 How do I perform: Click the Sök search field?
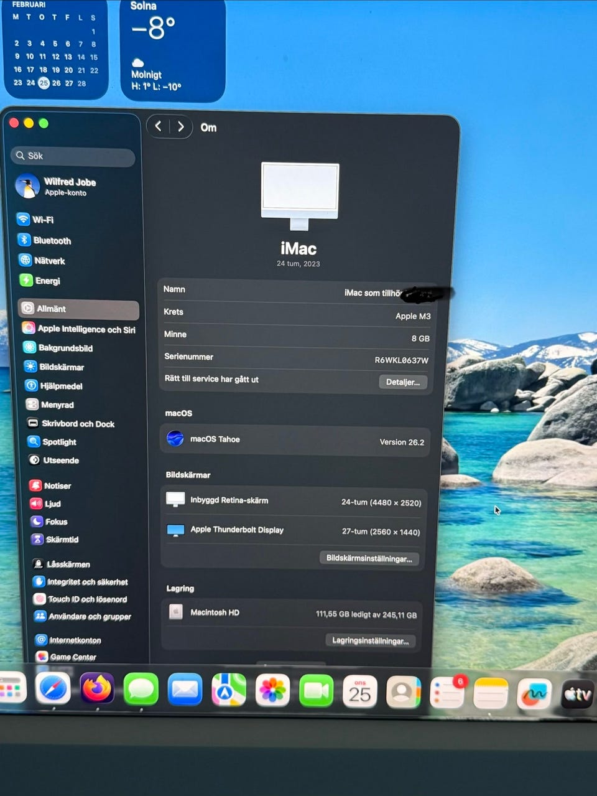pos(73,156)
